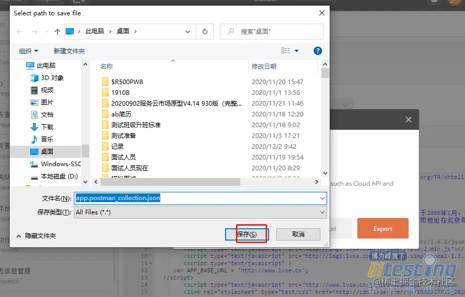The height and width of the screenshot is (297, 465).
Task: Open the $R500PW8 folder
Action: (127, 82)
